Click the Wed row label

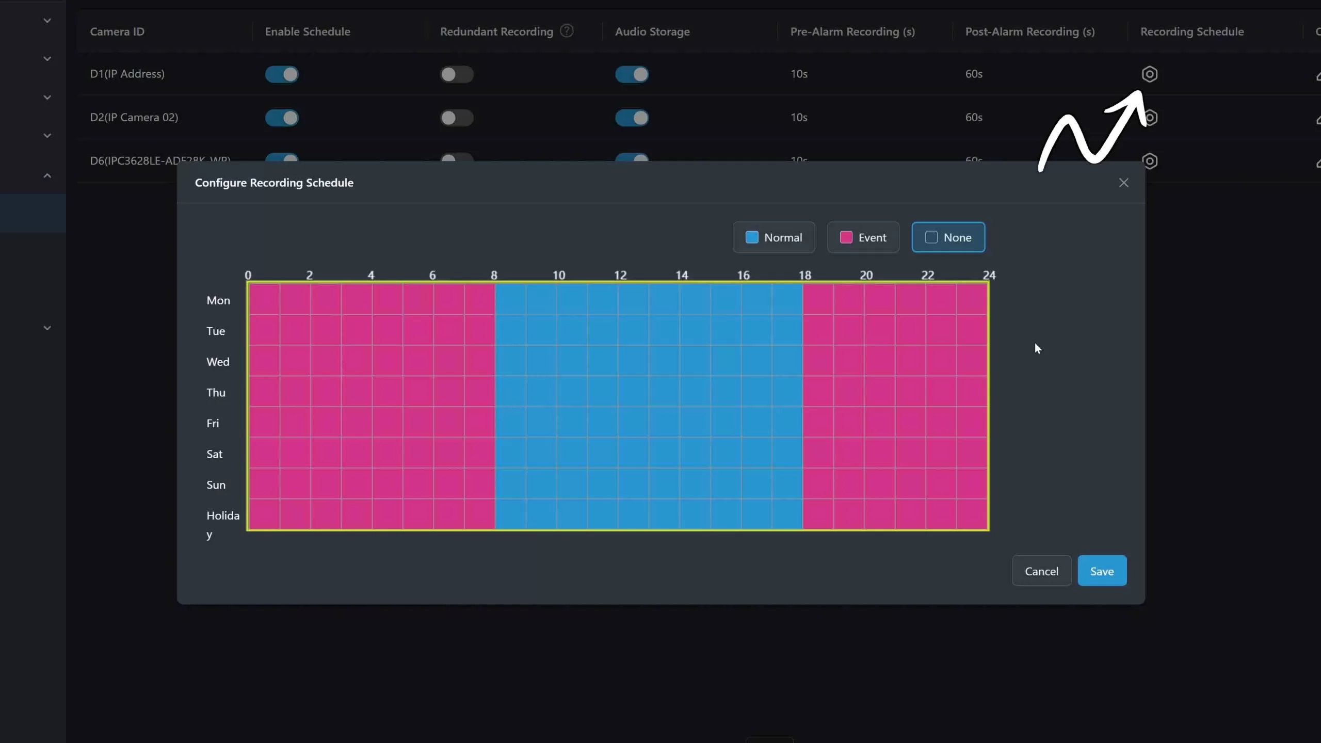pos(218,362)
